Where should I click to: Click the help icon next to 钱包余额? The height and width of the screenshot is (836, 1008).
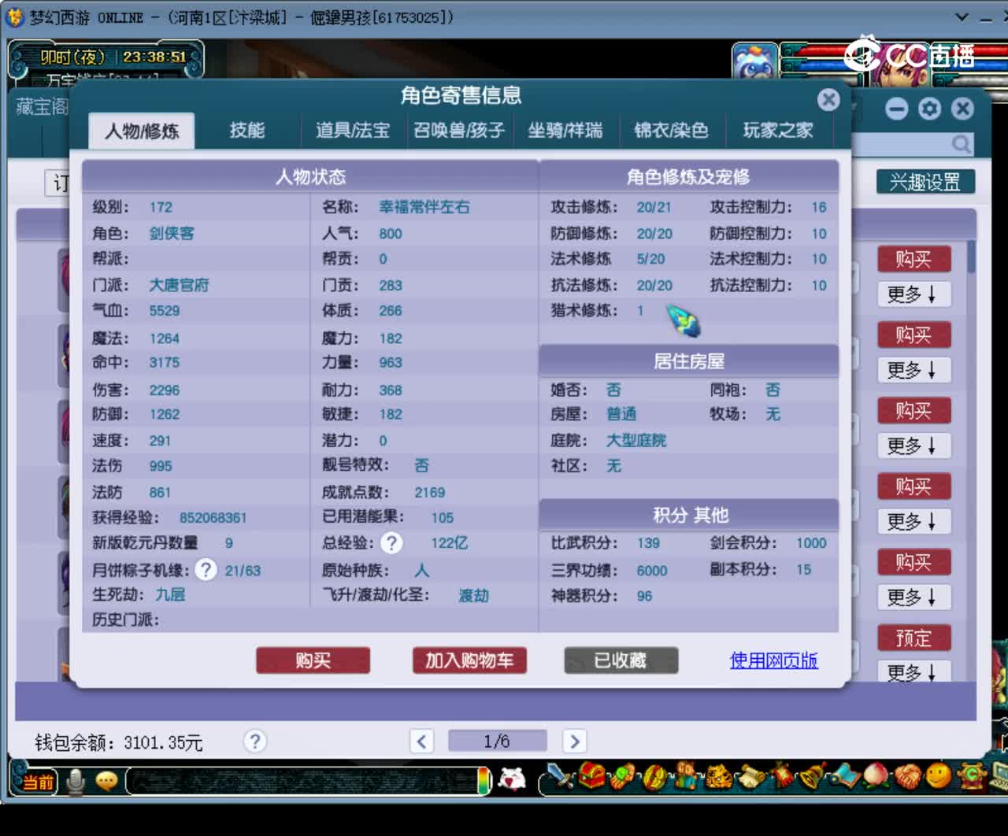[254, 742]
